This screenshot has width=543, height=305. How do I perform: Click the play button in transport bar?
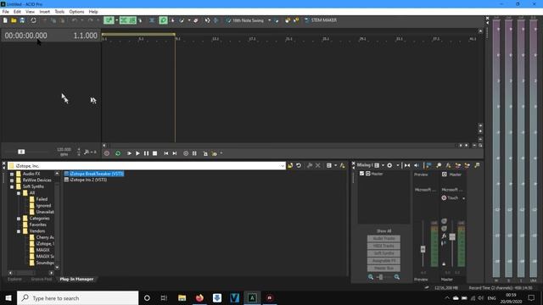pos(137,153)
